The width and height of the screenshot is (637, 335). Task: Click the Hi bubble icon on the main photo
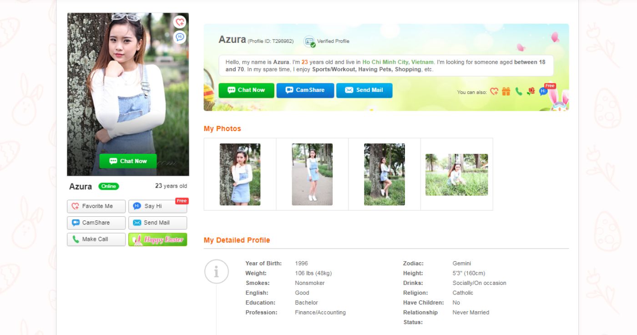point(180,37)
